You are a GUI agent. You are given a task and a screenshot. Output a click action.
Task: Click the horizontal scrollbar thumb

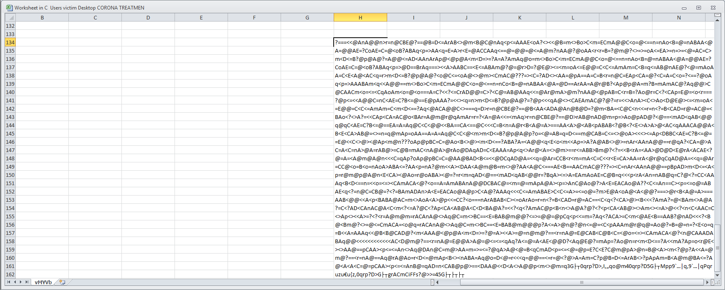(581, 282)
